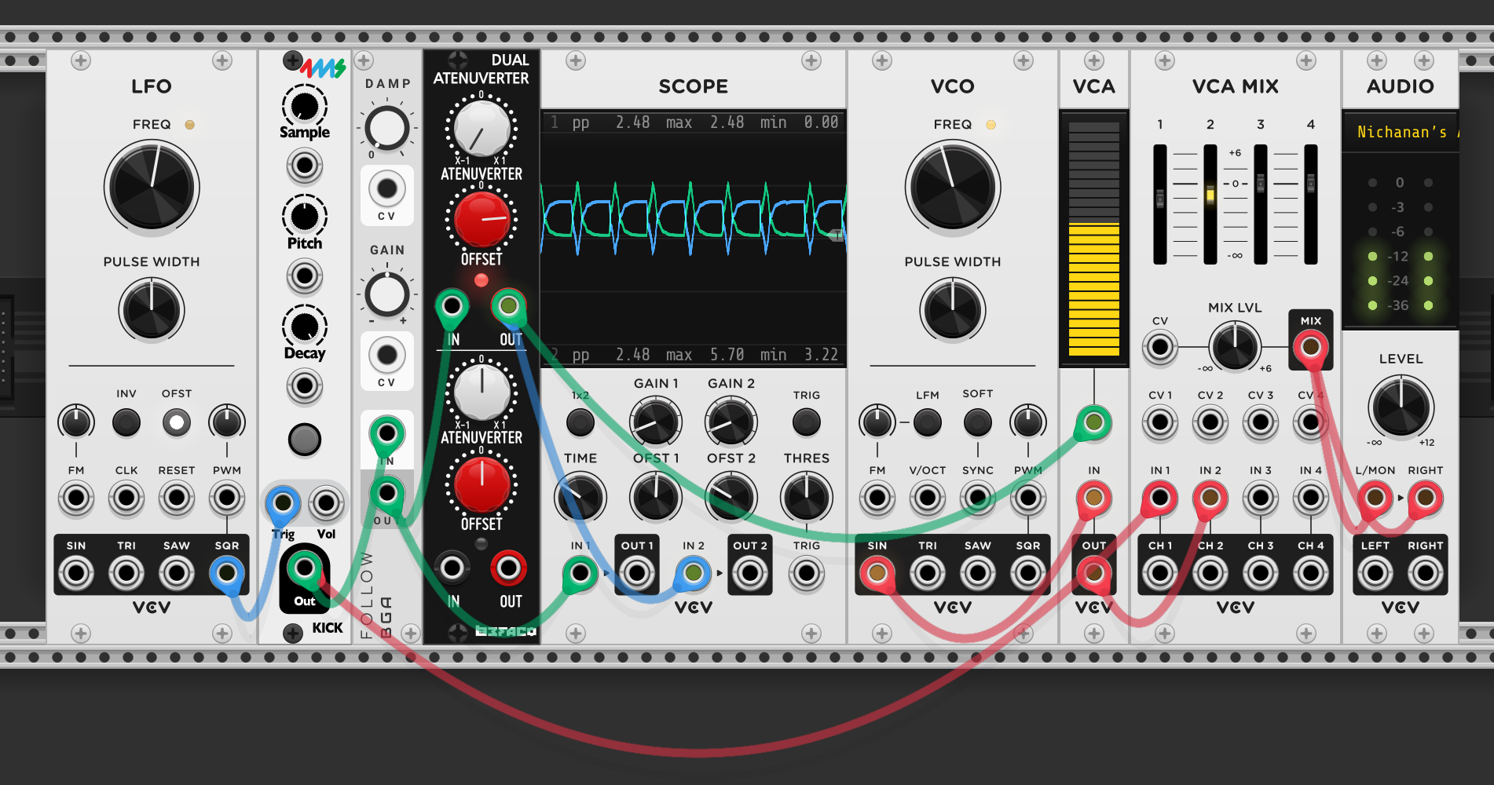1494x785 pixels.
Task: Click the GAIN CV input jack
Action: [387, 355]
